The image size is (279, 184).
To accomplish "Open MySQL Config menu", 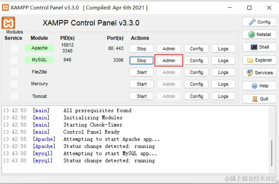I will [x=196, y=61].
